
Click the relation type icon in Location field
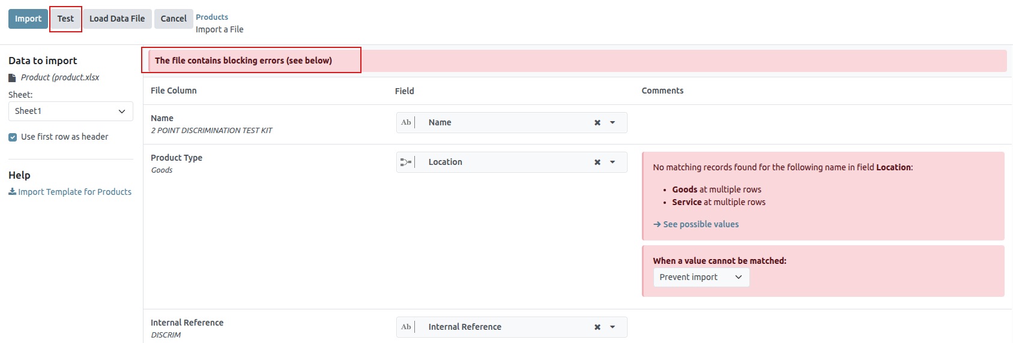pyautogui.click(x=406, y=162)
